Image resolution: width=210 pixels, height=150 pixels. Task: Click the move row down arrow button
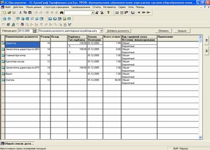pyautogui.click(x=206, y=51)
